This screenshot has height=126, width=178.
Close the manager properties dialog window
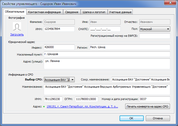pos(170,3)
